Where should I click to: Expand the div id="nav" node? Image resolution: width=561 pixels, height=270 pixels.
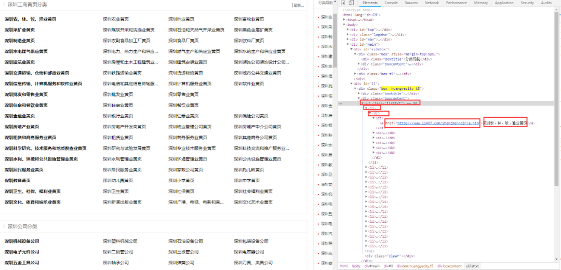click(x=348, y=39)
